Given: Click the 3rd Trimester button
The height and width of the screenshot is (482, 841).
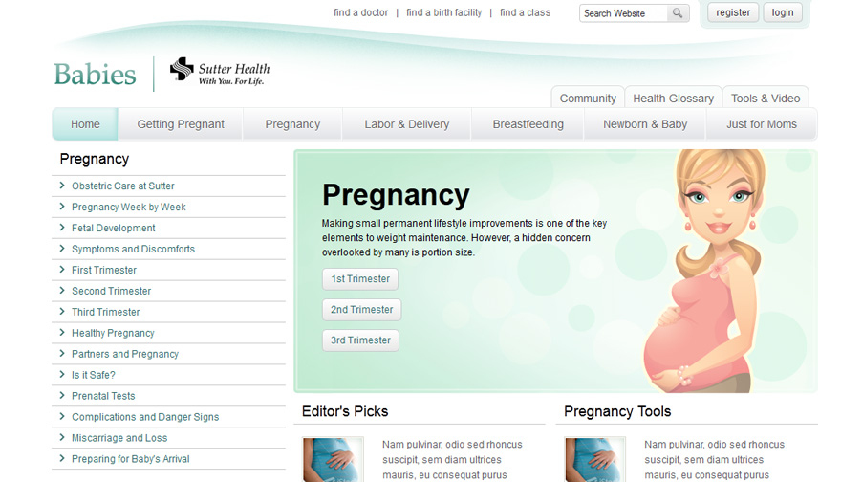Looking at the screenshot, I should point(360,340).
